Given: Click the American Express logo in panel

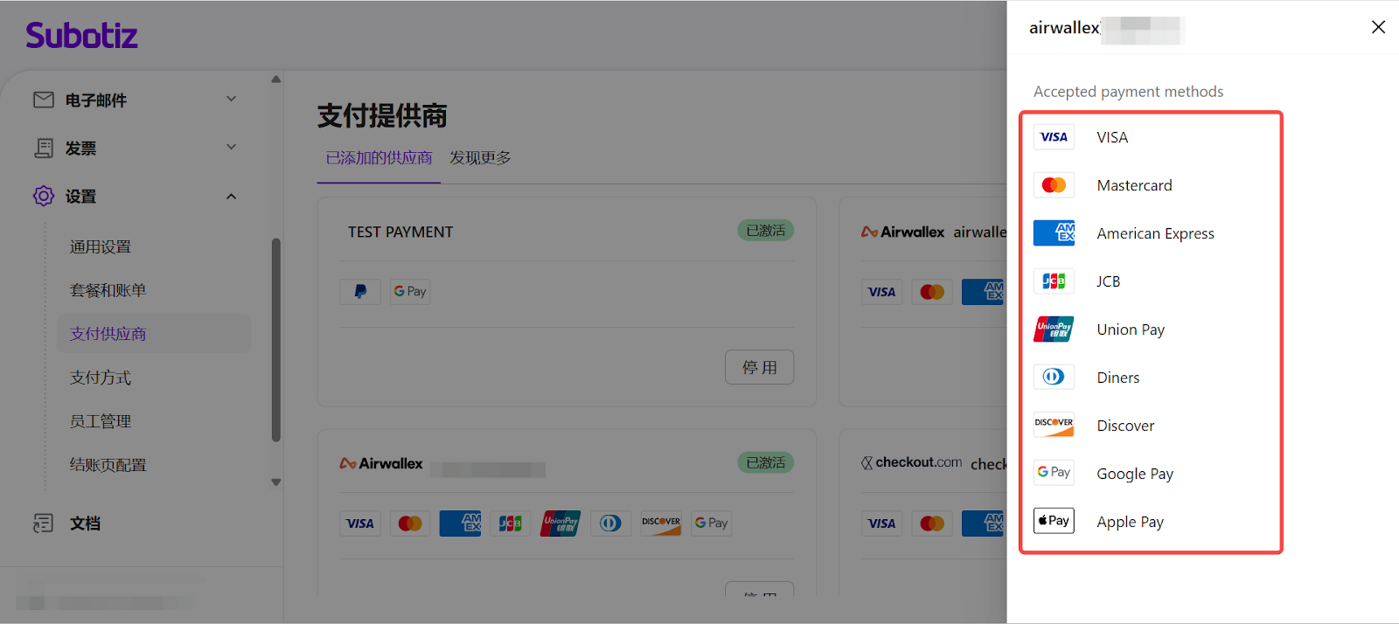Looking at the screenshot, I should (1054, 233).
